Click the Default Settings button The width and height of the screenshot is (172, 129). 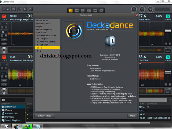click(45, 116)
